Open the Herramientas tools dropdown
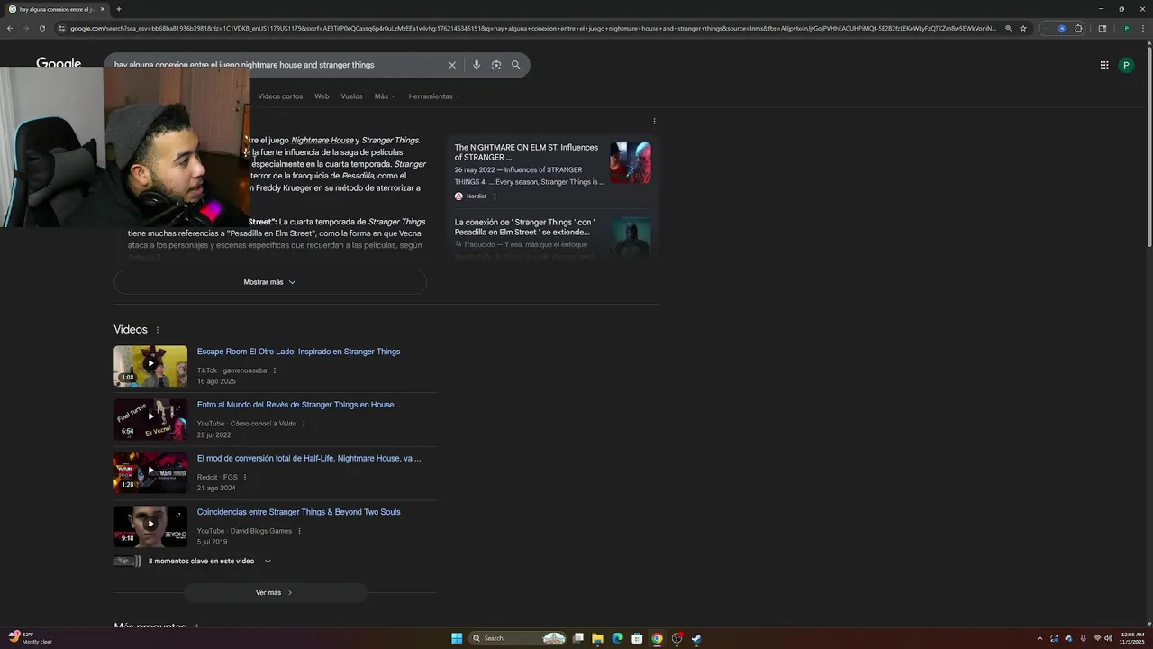Screen dimensions: 1153x649 434,96
